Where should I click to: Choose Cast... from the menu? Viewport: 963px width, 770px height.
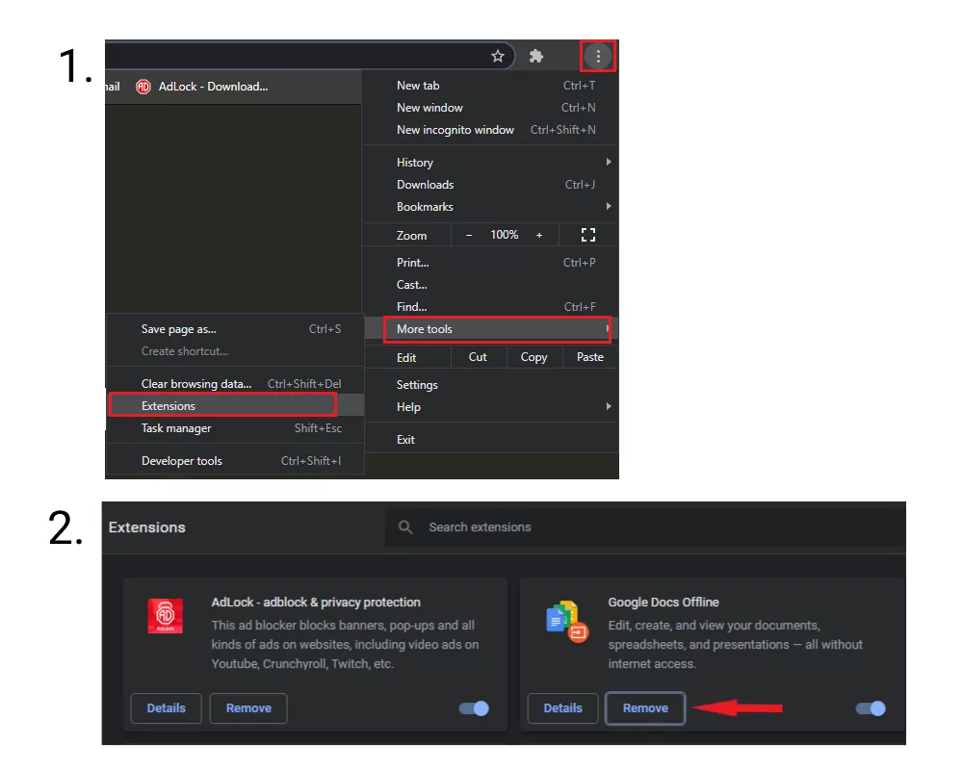click(490, 284)
